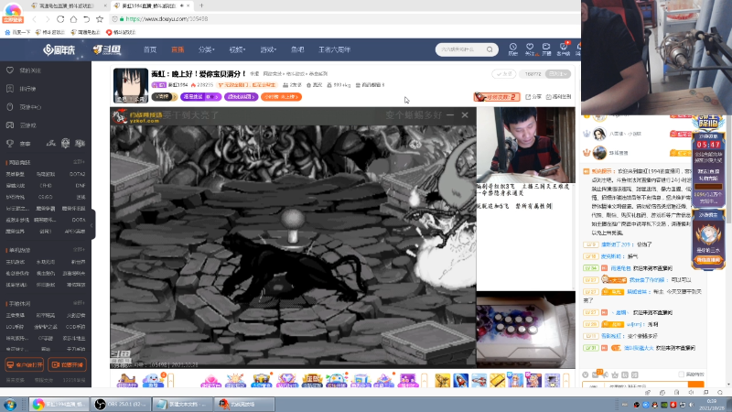Expand the first gift bar arrow
This screenshot has height=412, width=732.
coord(171,381)
